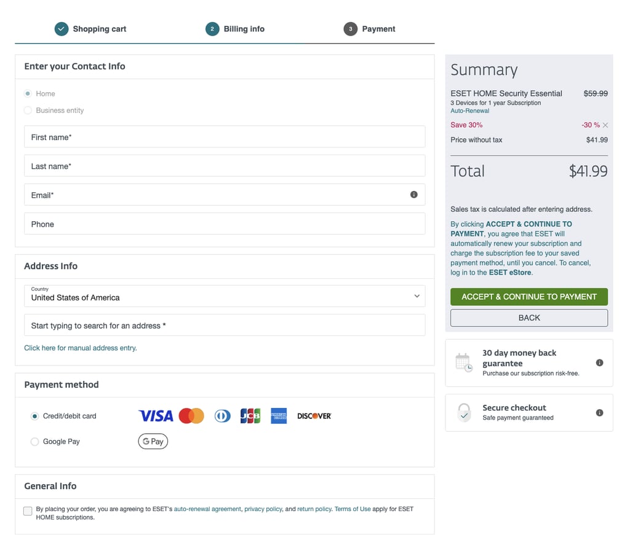The image size is (630, 548).
Task: Click the American Express logo
Action: point(279,416)
